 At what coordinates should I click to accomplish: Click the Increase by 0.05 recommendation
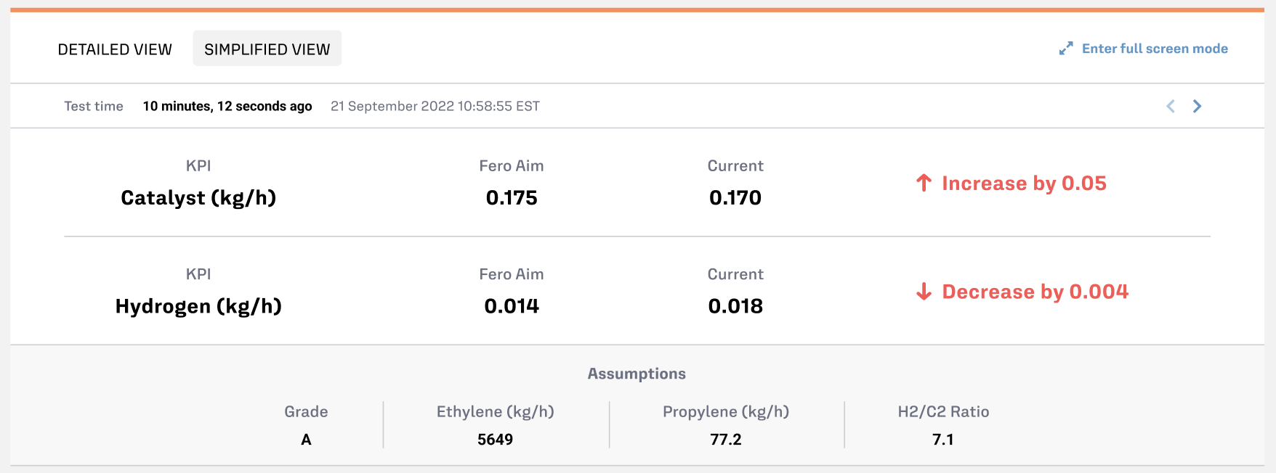tap(1024, 183)
